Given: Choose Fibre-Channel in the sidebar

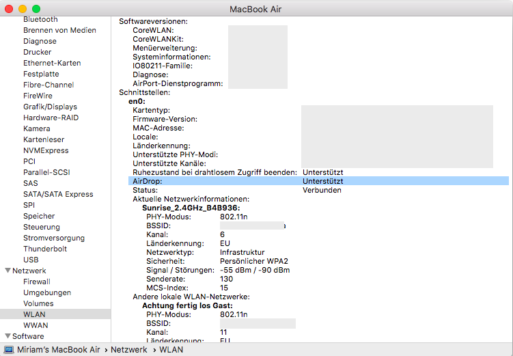Looking at the screenshot, I should (x=48, y=85).
